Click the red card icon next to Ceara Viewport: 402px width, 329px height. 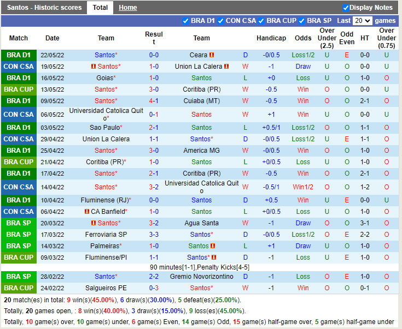point(212,55)
